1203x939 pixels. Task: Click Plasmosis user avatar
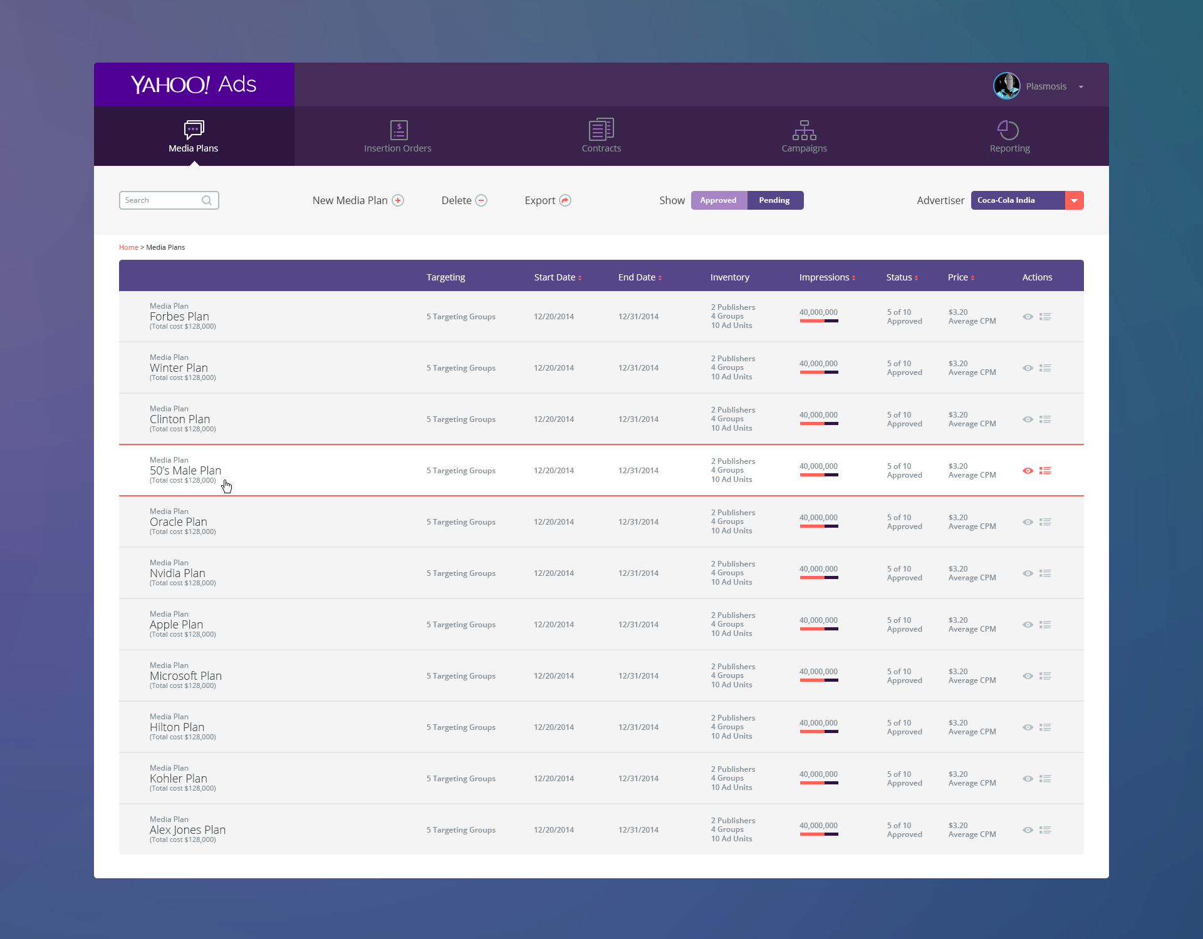pyautogui.click(x=1006, y=86)
